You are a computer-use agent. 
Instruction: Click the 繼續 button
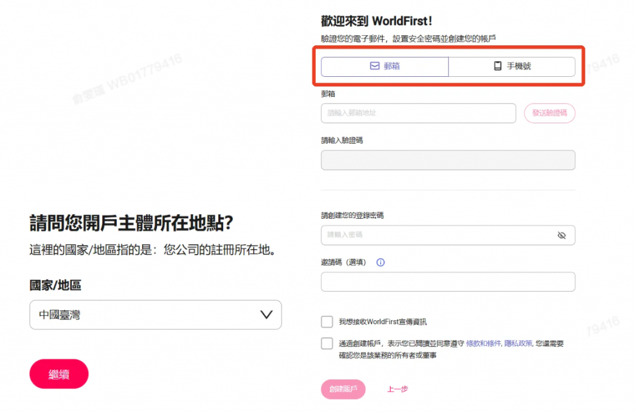[59, 374]
